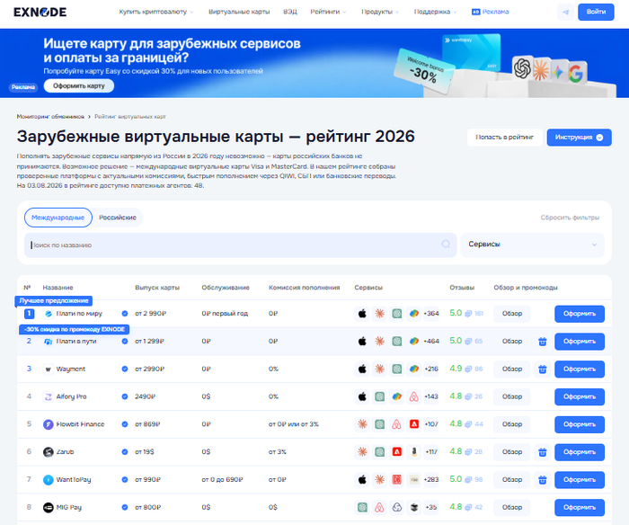The image size is (629, 525).
Task: Click verified badge next to Плати по миру
Action: [x=125, y=314]
